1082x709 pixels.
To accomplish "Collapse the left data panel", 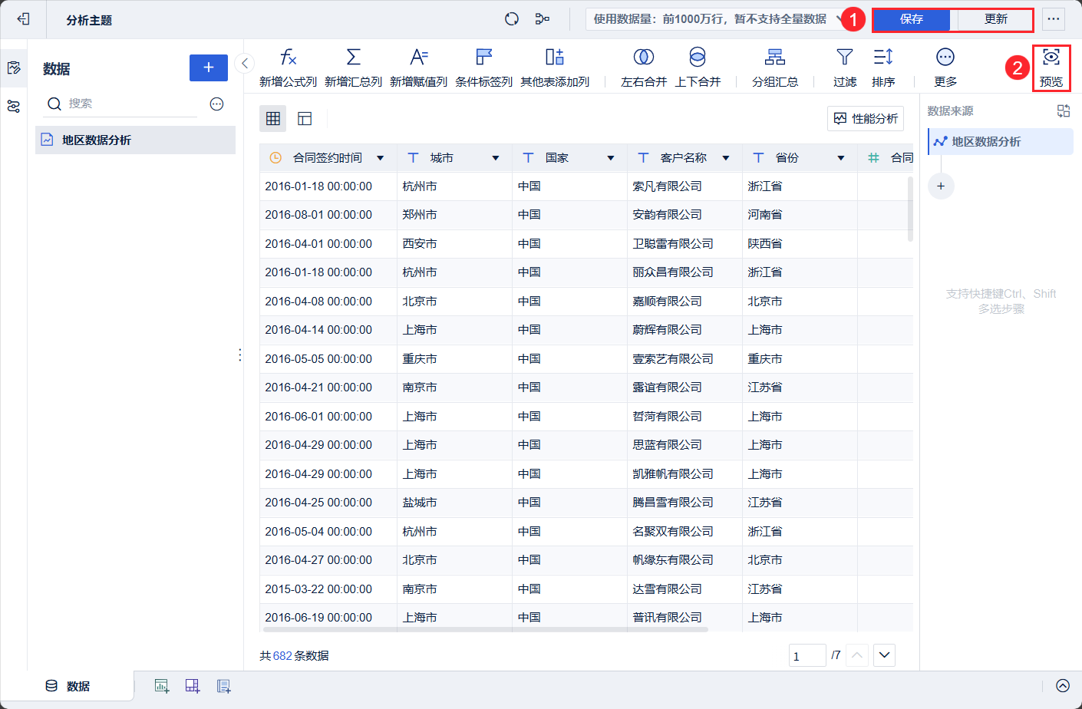I will pyautogui.click(x=244, y=64).
